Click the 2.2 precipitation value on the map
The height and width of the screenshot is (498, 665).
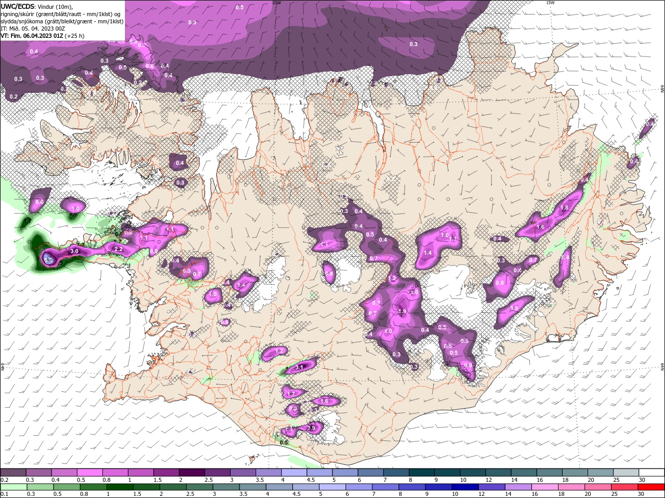tap(118, 249)
